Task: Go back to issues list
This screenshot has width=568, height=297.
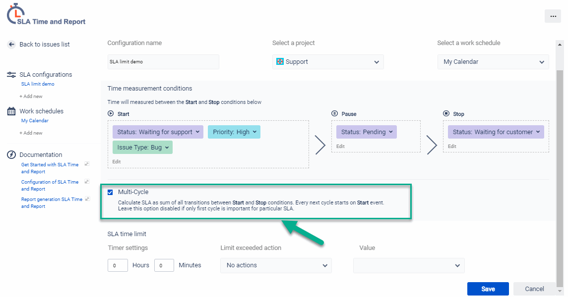Action: [x=45, y=45]
